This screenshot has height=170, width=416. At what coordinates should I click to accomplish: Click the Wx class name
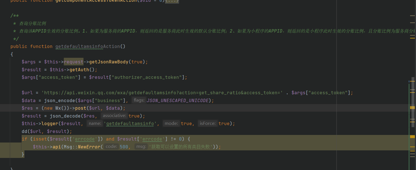click(x=58, y=108)
